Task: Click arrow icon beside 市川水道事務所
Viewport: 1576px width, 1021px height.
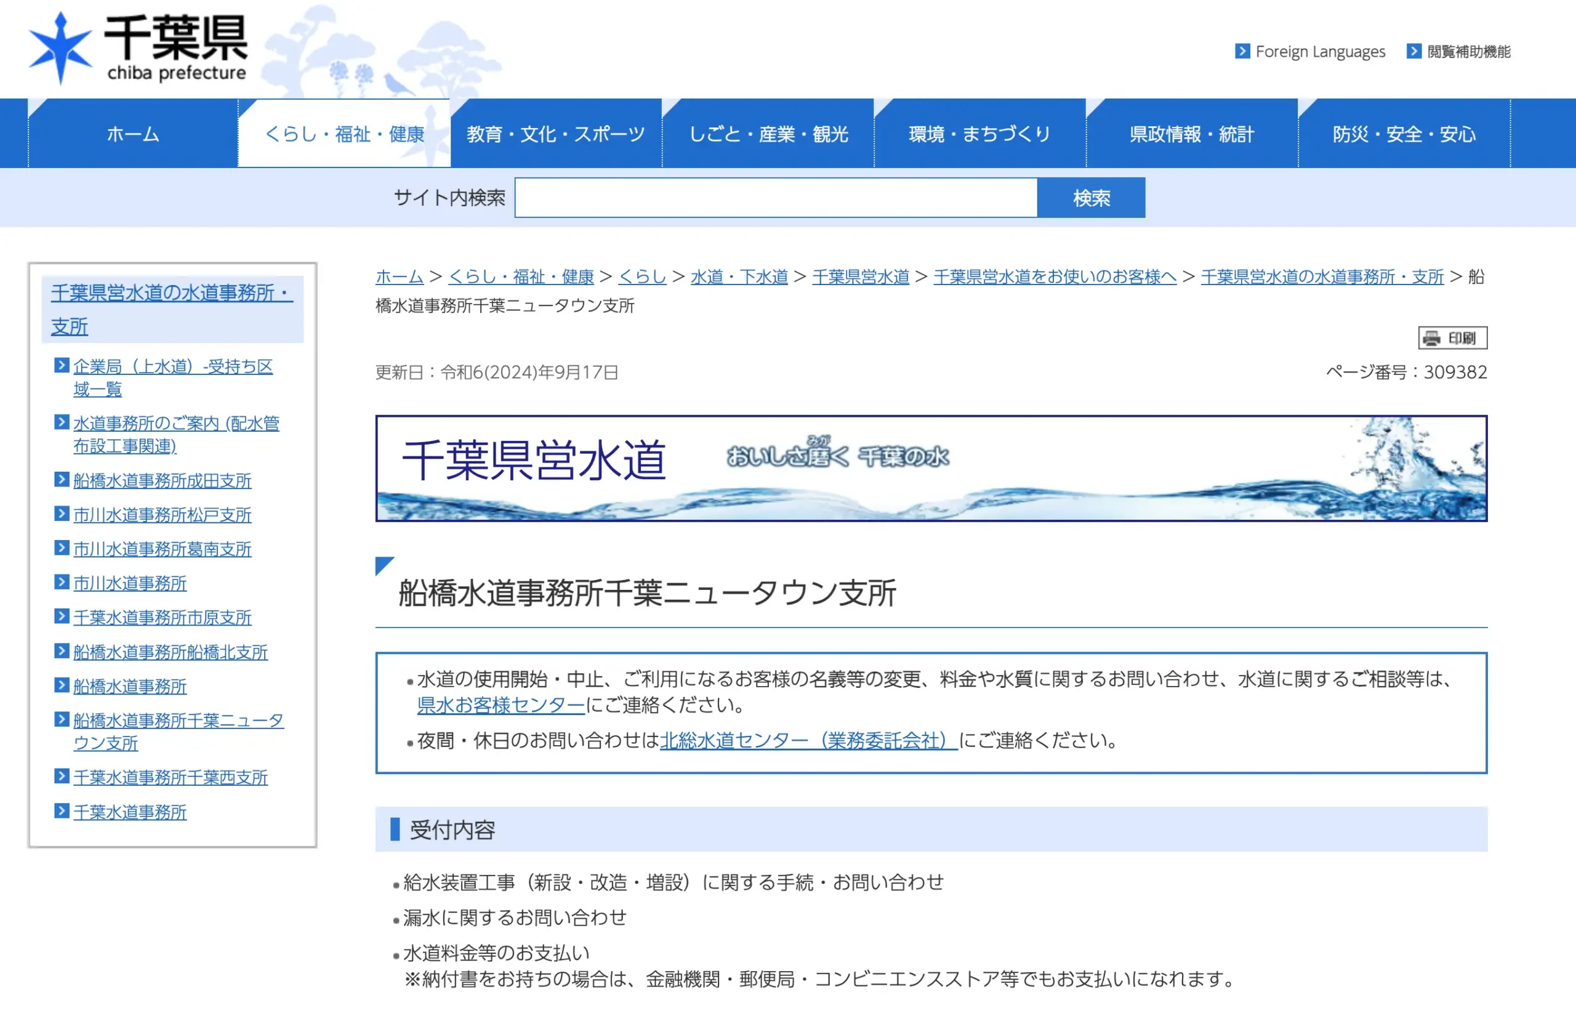Action: (x=62, y=582)
